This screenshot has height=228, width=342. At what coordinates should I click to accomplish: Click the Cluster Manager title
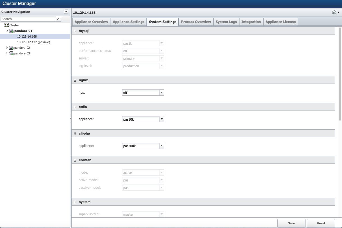click(x=19, y=4)
